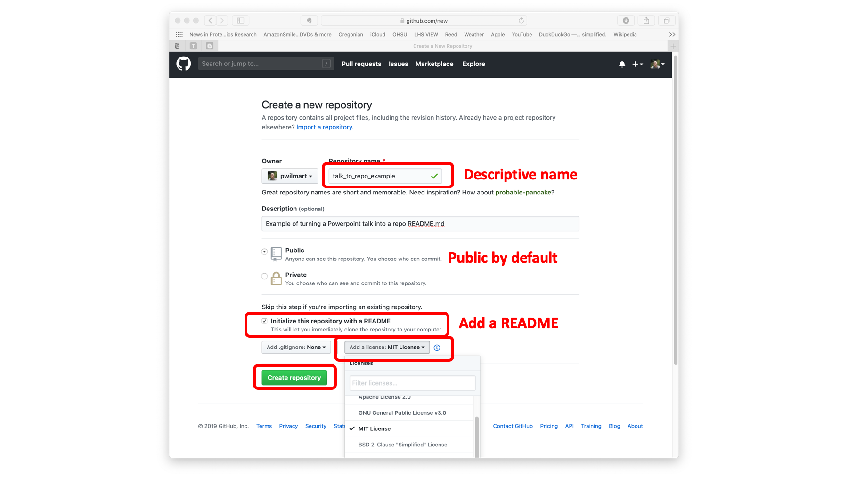
Task: Use the probable-pancake name suggestion
Action: [523, 193]
